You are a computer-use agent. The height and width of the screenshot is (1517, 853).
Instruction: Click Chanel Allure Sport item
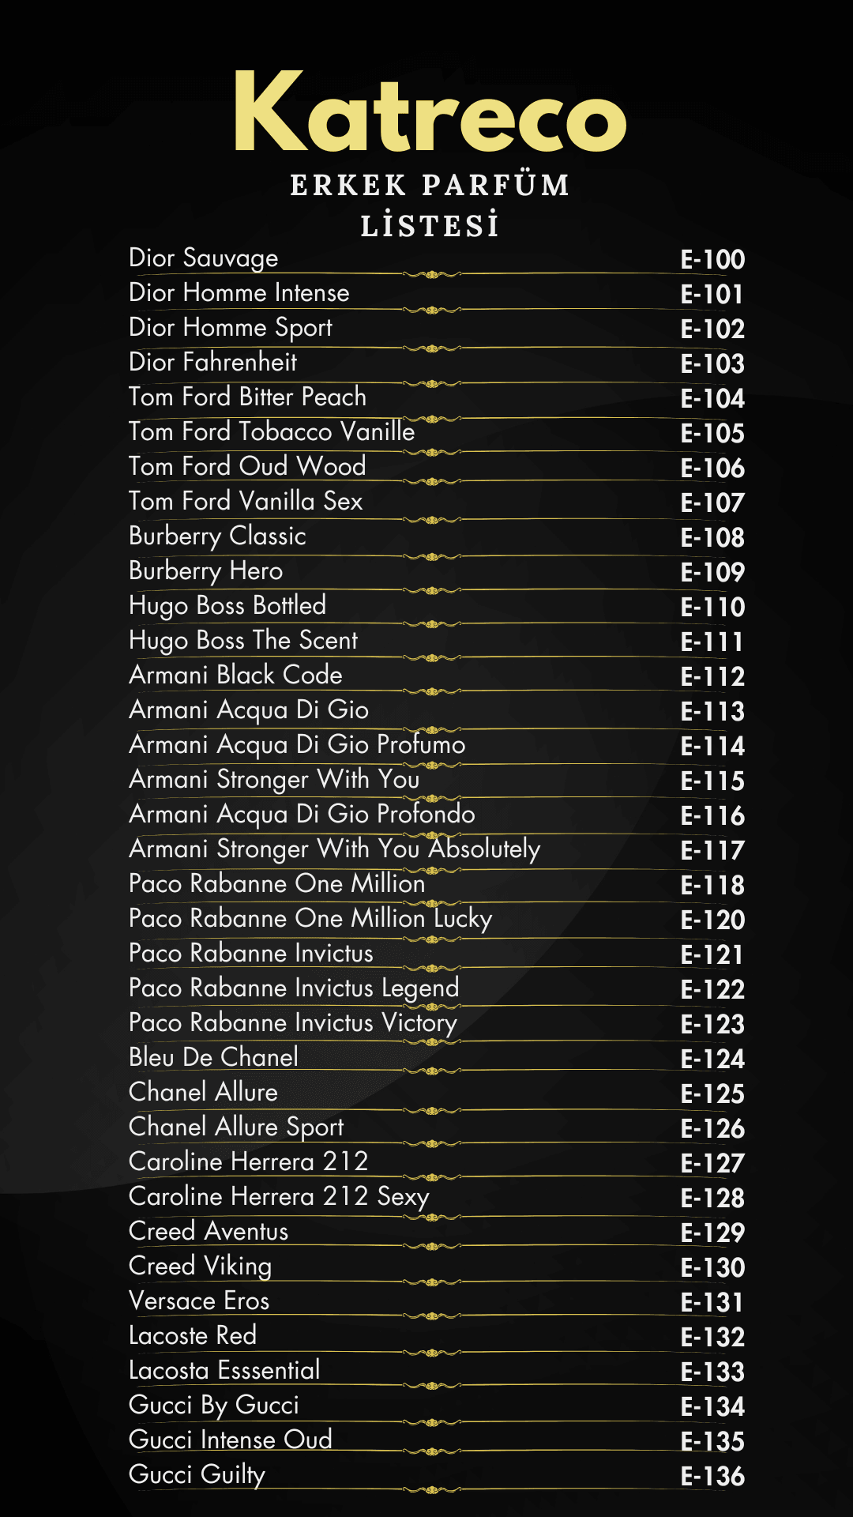236,1127
